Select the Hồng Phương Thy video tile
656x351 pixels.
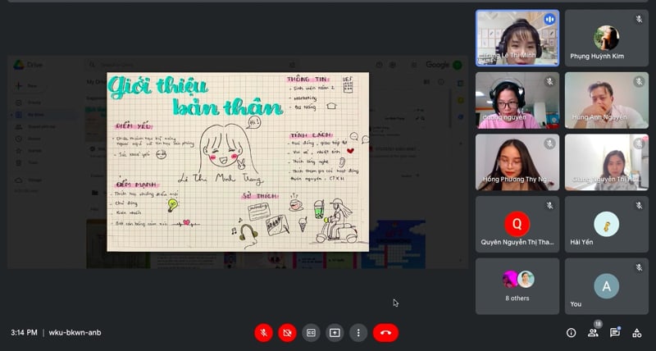coord(517,162)
